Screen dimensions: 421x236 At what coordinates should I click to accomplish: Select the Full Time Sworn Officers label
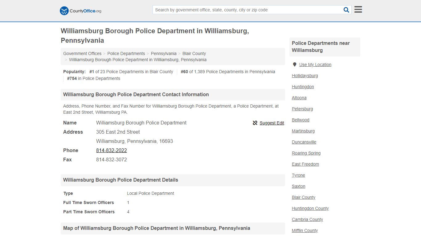(x=88, y=203)
